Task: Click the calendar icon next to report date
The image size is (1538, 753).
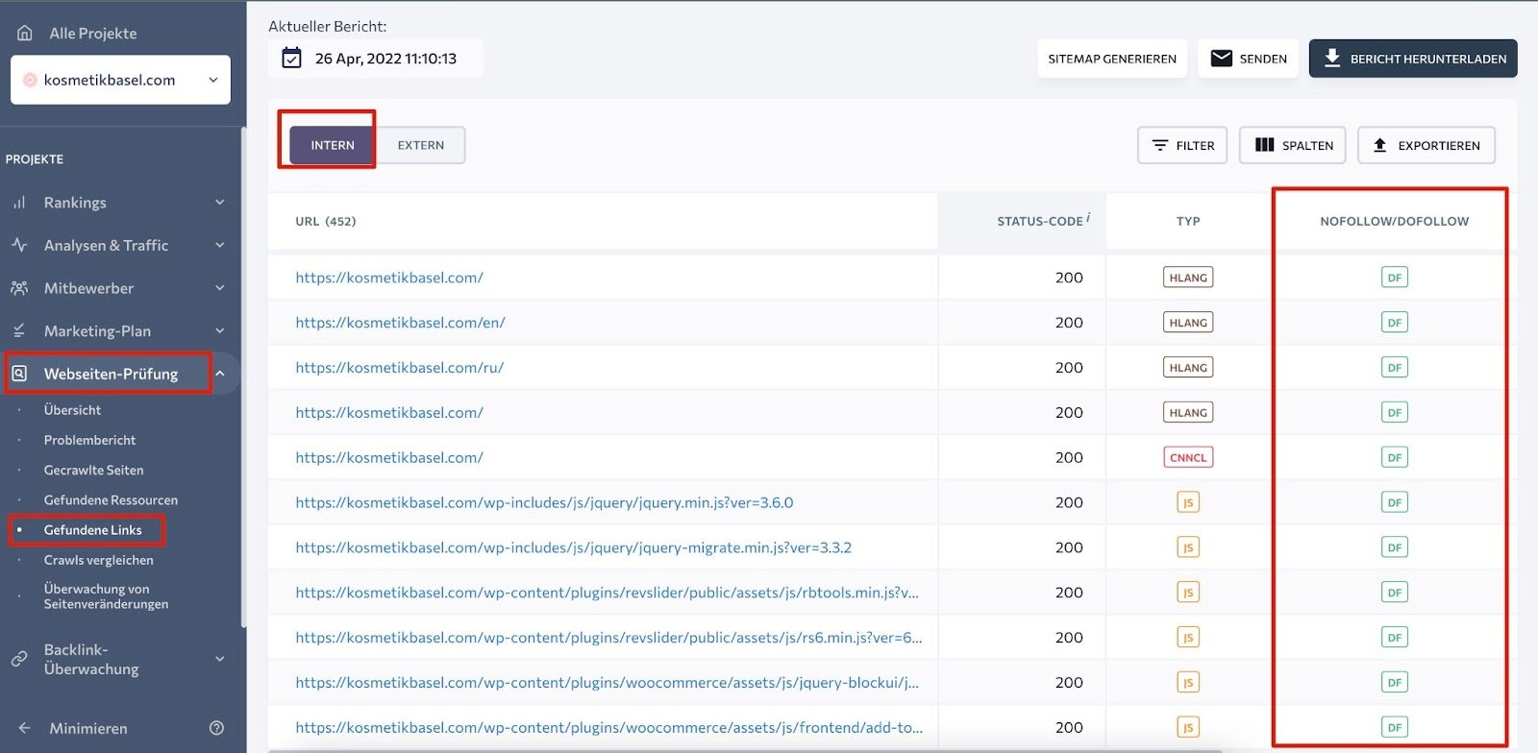Action: click(x=291, y=59)
